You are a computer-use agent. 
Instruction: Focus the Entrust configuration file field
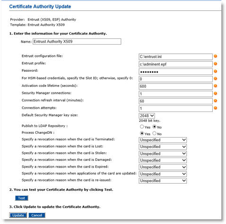(x=175, y=56)
